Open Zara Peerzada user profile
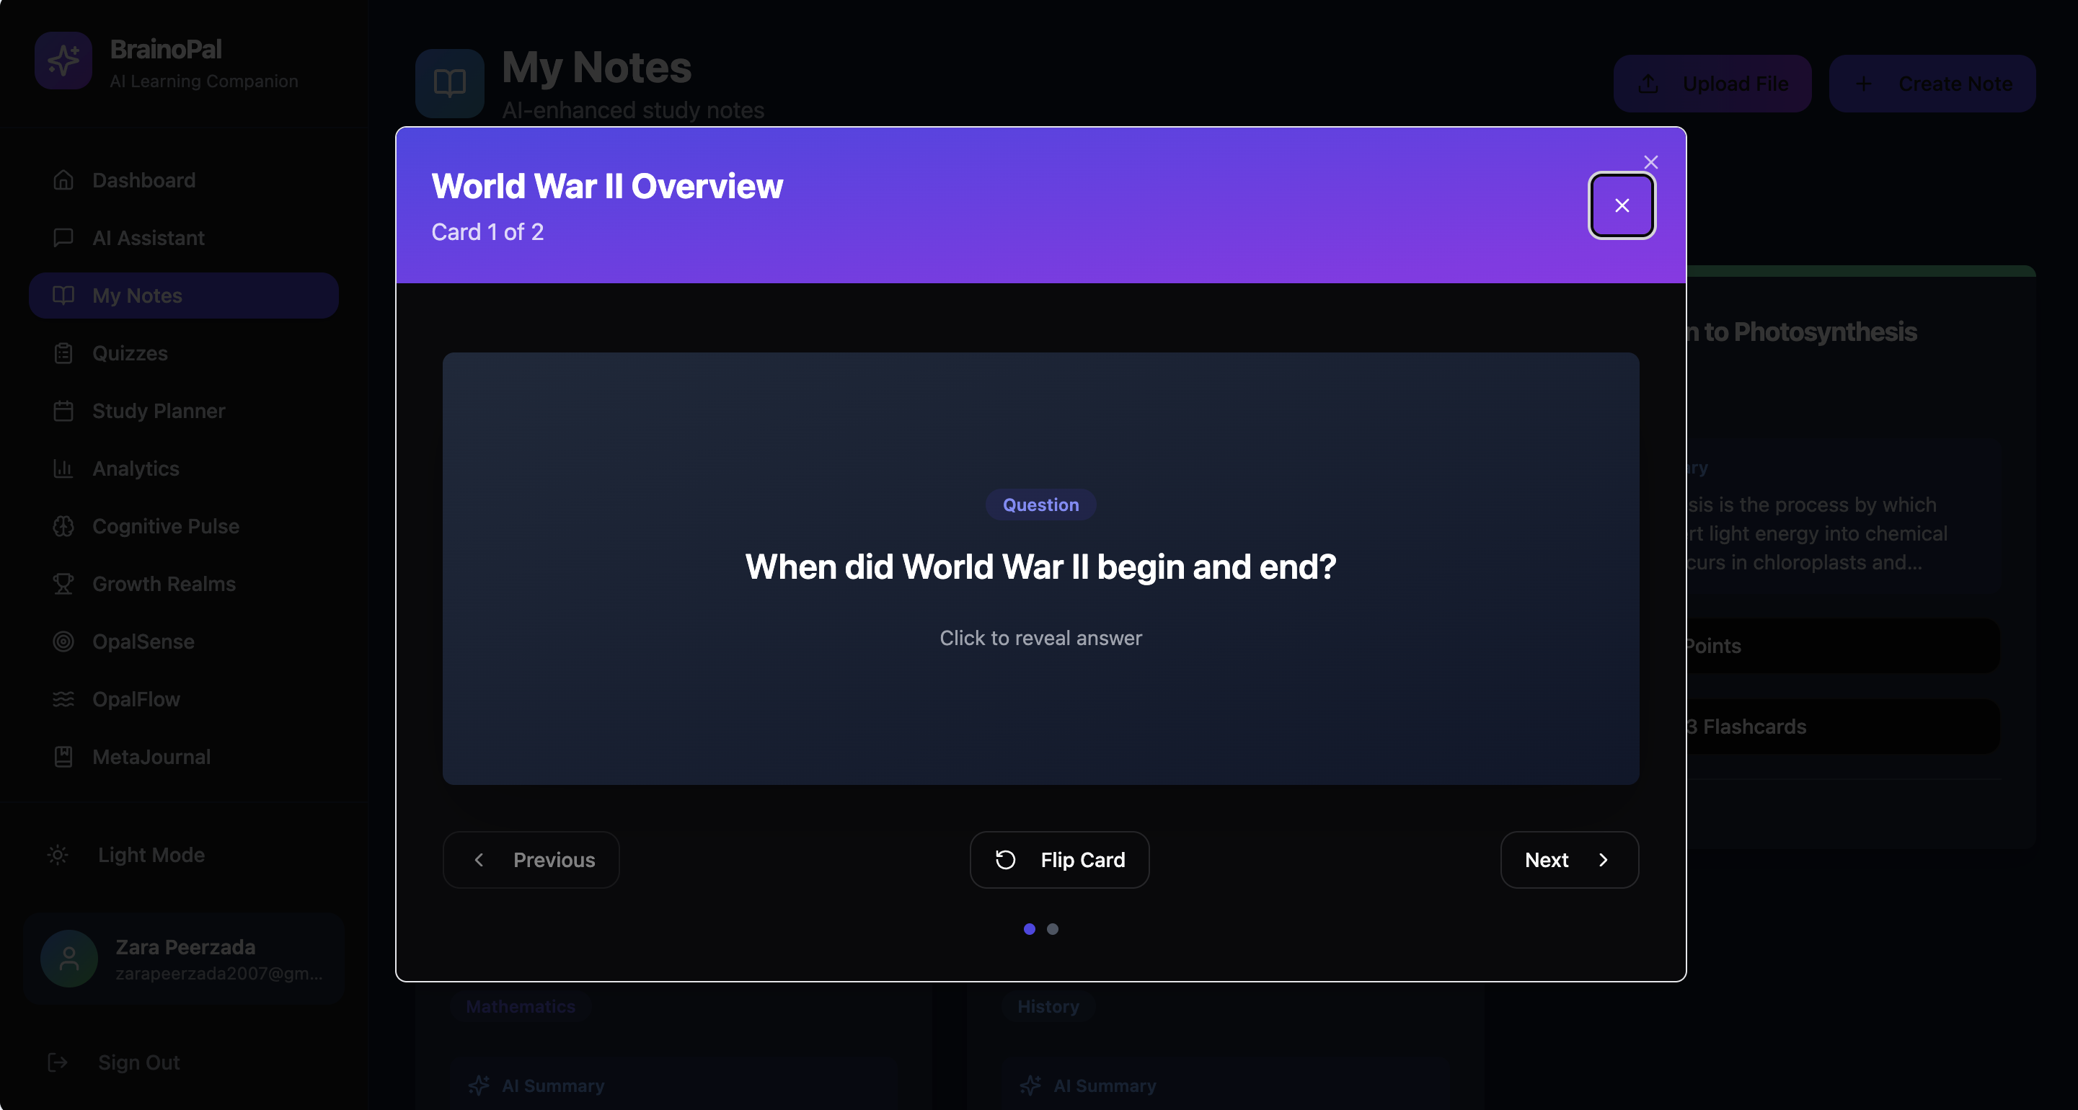Screen dimensions: 2078x1110 (184, 959)
